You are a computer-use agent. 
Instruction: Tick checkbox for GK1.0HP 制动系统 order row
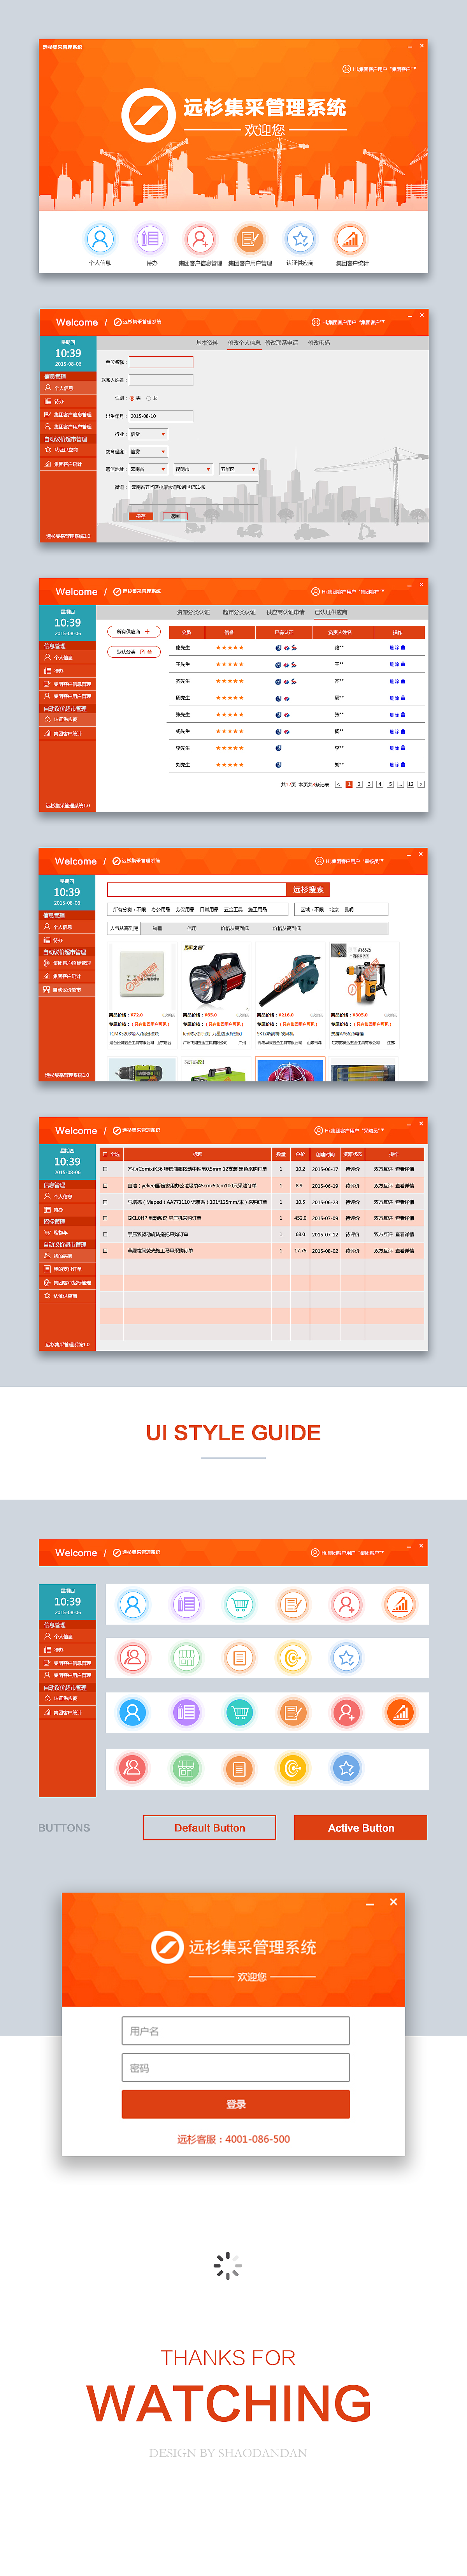click(x=105, y=1218)
